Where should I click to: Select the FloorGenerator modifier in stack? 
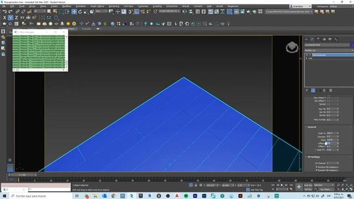[x=333, y=55]
